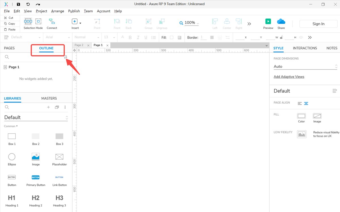The image size is (340, 212).
Task: Open Page Dimensions Auto dropdown
Action: 305,66
